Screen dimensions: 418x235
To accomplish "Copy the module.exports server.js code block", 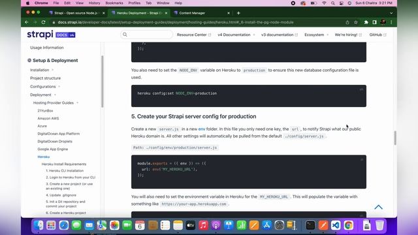I will 361,159.
